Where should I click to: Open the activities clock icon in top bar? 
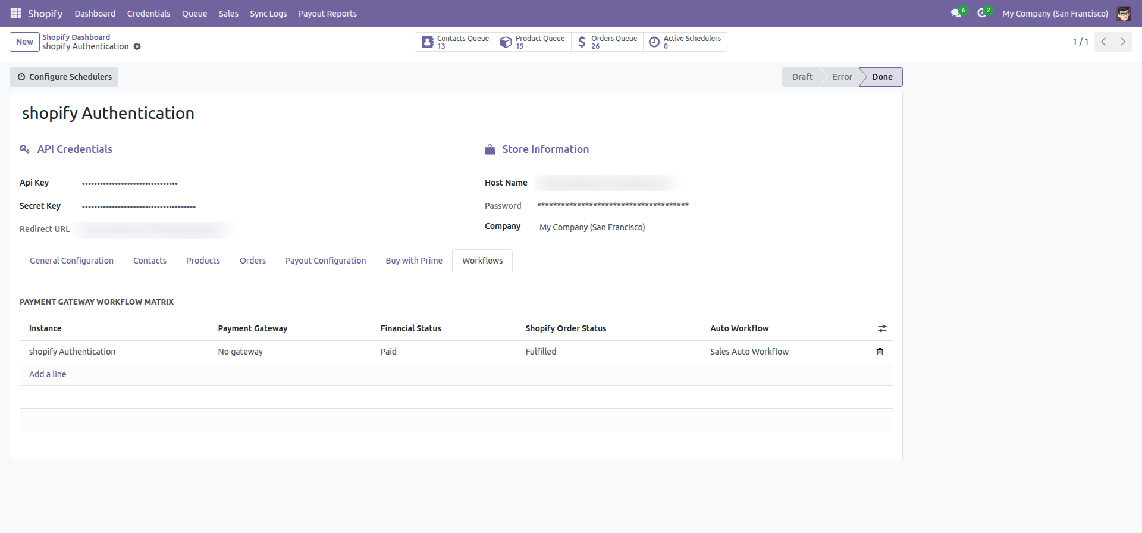(981, 13)
